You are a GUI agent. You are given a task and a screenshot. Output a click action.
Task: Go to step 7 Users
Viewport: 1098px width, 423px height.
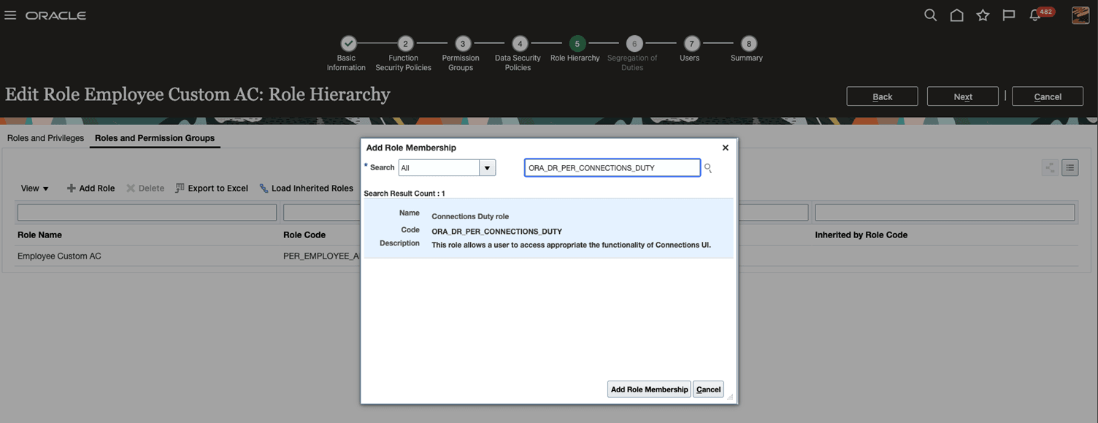tap(691, 44)
